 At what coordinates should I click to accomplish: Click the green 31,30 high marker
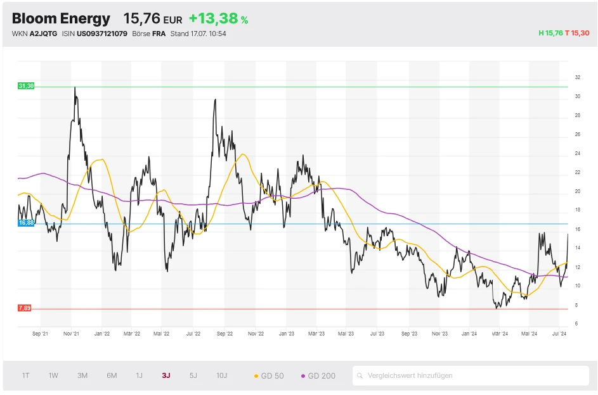point(26,85)
